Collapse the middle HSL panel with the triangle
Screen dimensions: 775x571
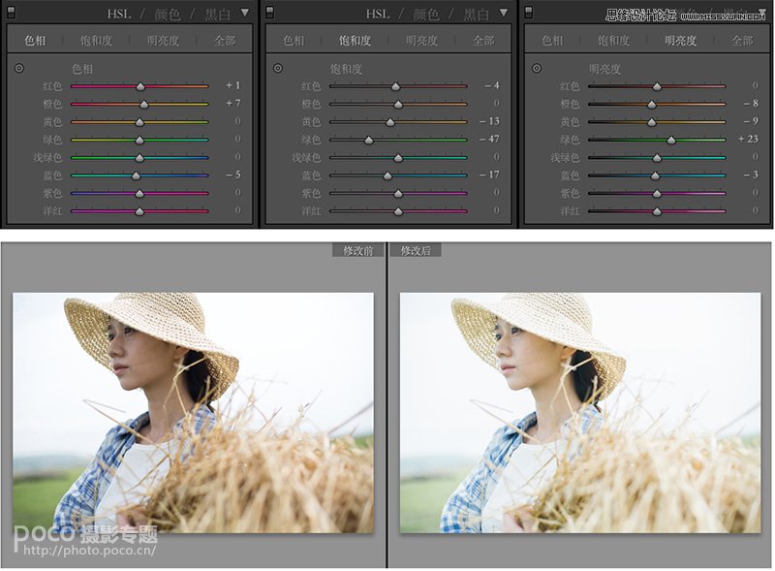504,14
